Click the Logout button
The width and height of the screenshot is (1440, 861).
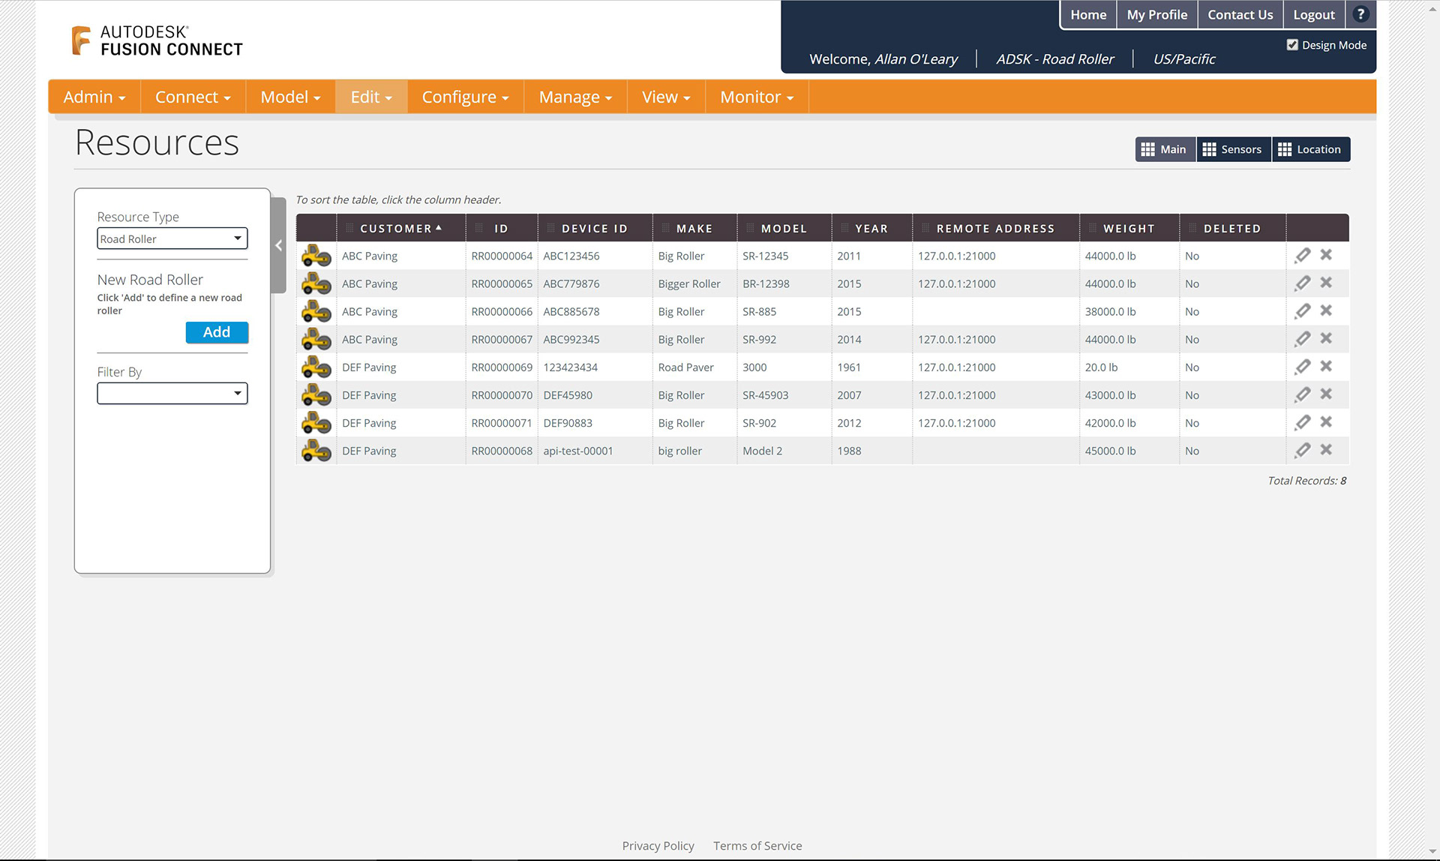click(1313, 15)
